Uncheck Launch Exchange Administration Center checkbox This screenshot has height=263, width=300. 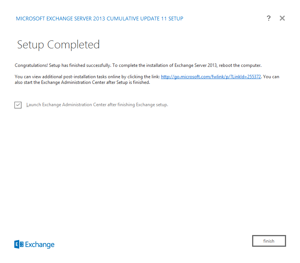click(x=18, y=105)
